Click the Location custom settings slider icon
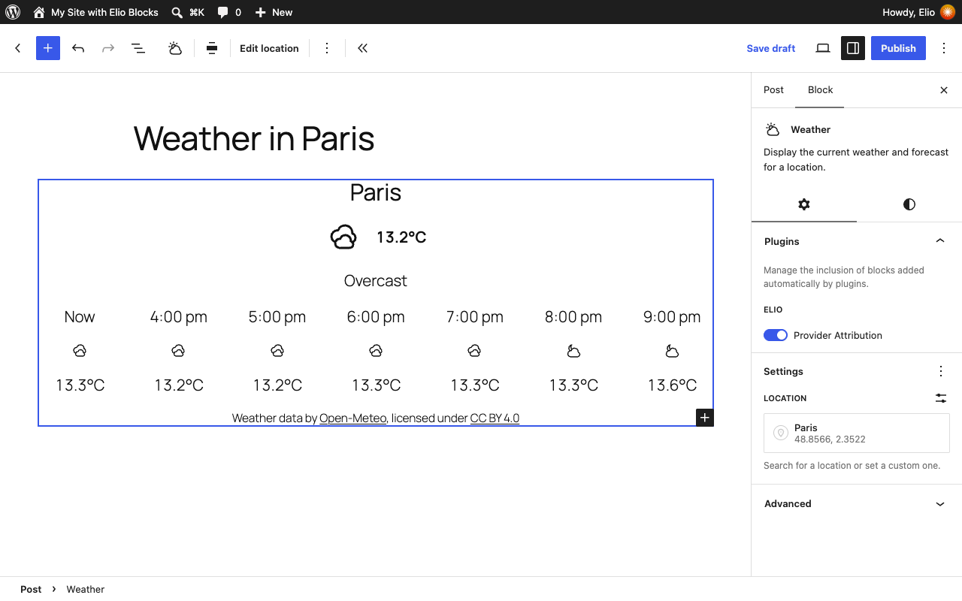This screenshot has height=601, width=962. (x=941, y=398)
